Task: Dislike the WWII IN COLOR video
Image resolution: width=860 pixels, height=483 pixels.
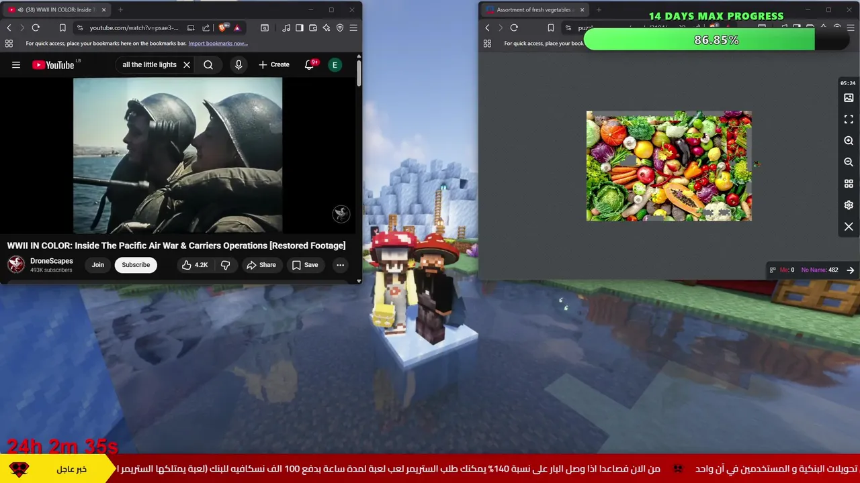Action: click(x=226, y=265)
